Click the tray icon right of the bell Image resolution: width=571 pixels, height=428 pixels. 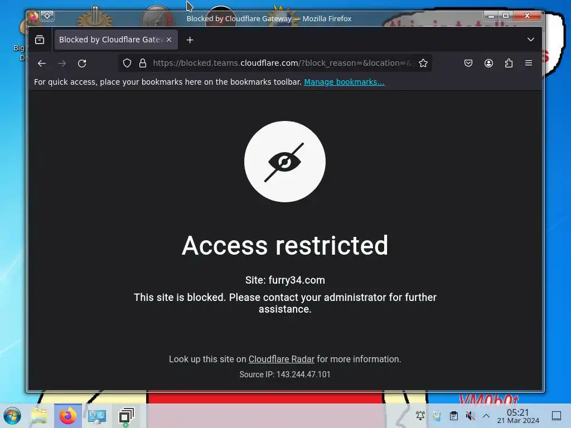[437, 415]
